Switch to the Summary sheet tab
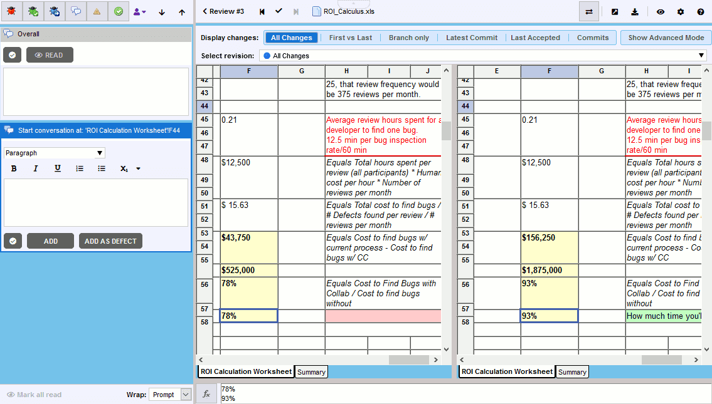This screenshot has height=404, width=712. click(311, 371)
